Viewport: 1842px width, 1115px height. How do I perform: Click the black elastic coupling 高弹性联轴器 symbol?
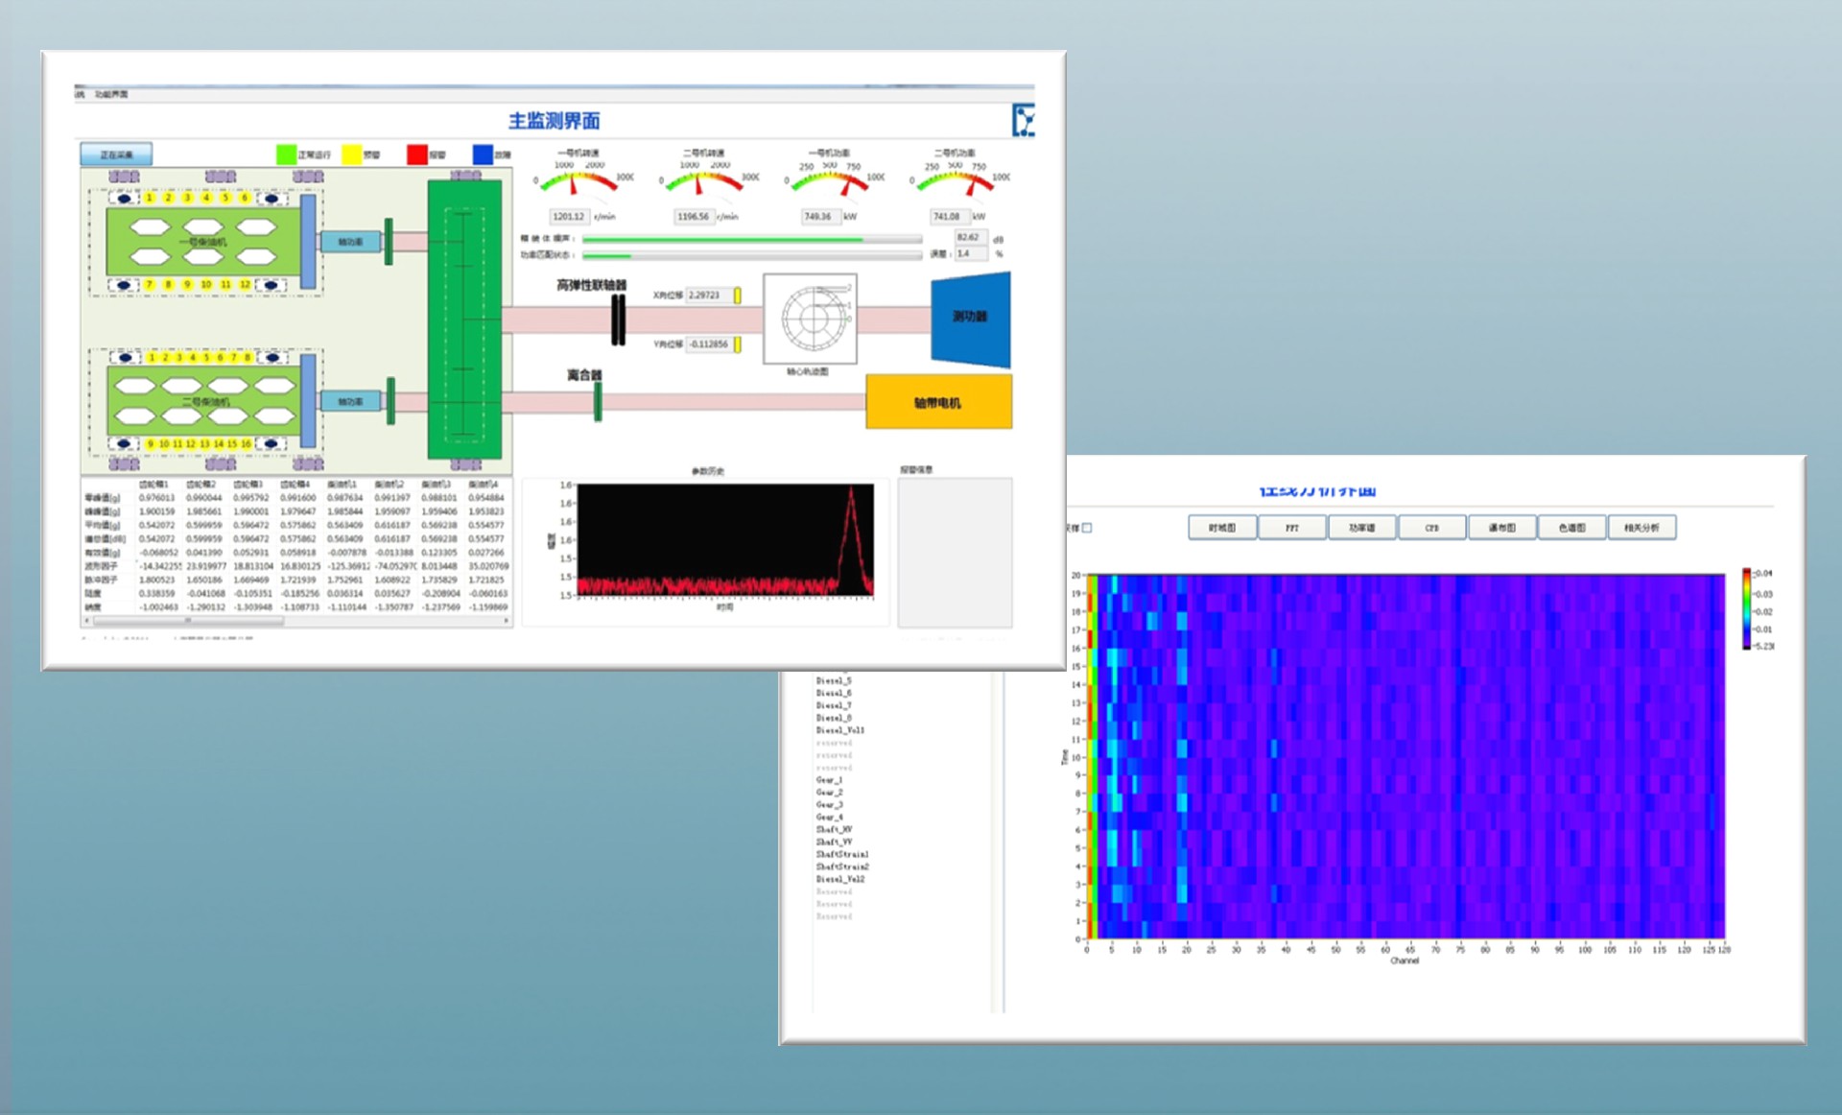[619, 320]
